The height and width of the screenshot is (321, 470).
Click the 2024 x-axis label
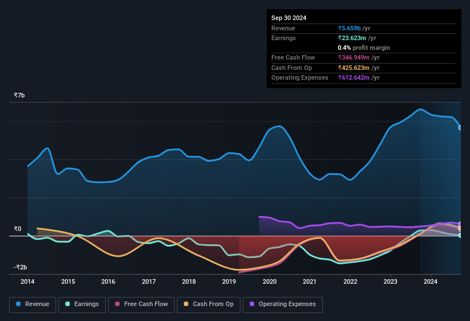tap(430, 281)
